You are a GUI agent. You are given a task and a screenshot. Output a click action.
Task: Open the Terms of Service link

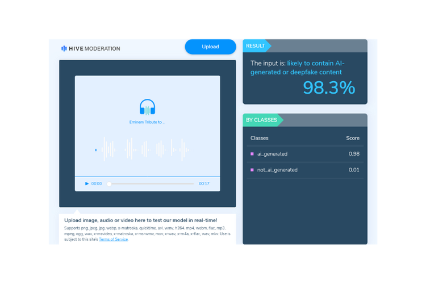(114, 239)
